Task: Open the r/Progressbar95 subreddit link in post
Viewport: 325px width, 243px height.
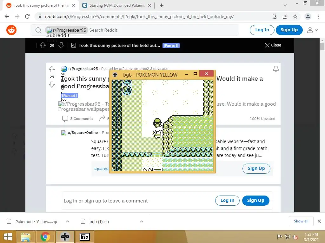Action: coord(83,69)
